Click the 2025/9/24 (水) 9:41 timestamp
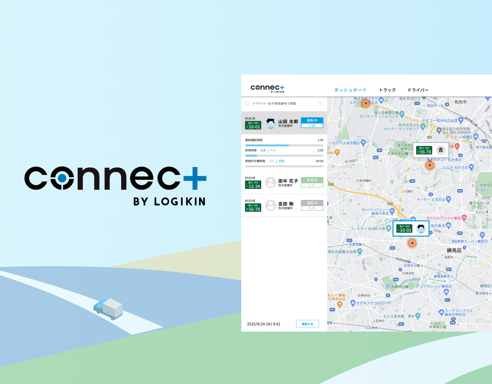This screenshot has height=384, width=492. [264, 324]
